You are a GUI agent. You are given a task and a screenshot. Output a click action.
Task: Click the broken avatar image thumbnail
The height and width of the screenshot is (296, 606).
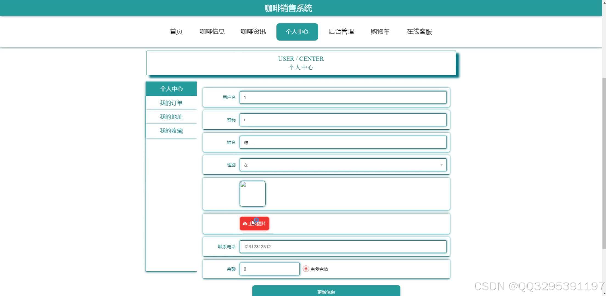coord(252,194)
